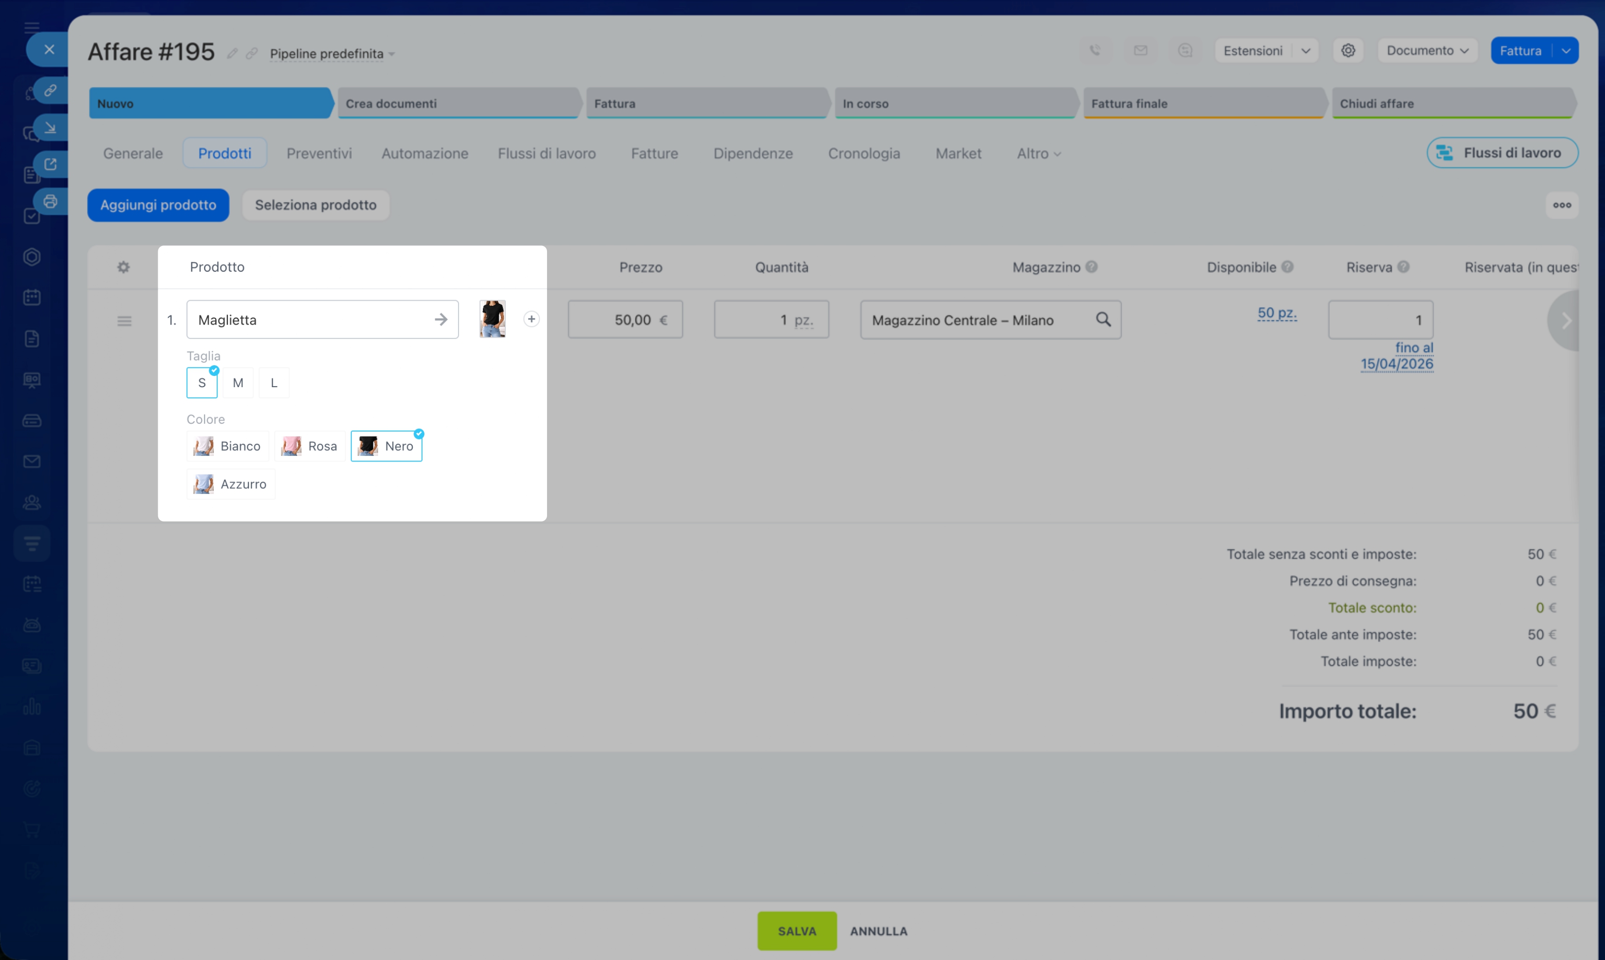Viewport: 1605px width, 960px height.
Task: Click the search magnifier in Magazzino field
Action: pyautogui.click(x=1103, y=319)
